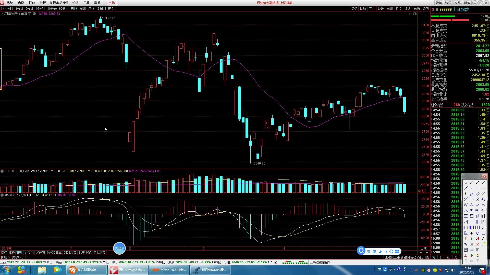Open 东方财富终端 from the taskbar
Viewport: 490px width, 275px height.
coord(87,270)
